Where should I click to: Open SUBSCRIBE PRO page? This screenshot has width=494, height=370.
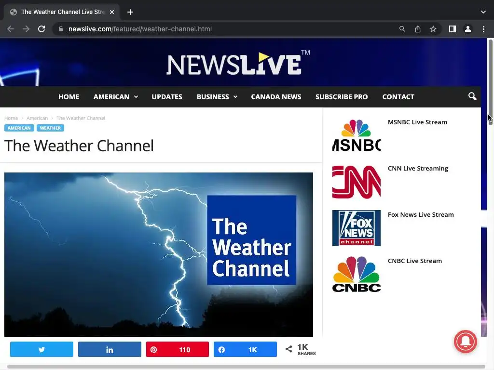tap(342, 97)
